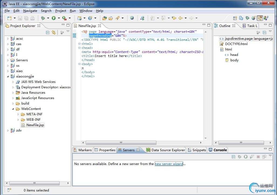277x195 pixels.
Task: Open the Back history dropdown arrow
Action: point(186,18)
